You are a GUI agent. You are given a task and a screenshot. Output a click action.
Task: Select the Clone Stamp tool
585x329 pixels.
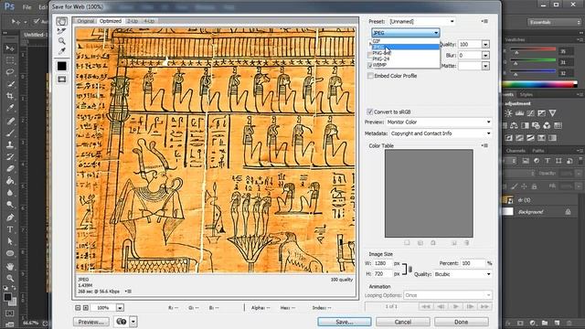[10, 144]
